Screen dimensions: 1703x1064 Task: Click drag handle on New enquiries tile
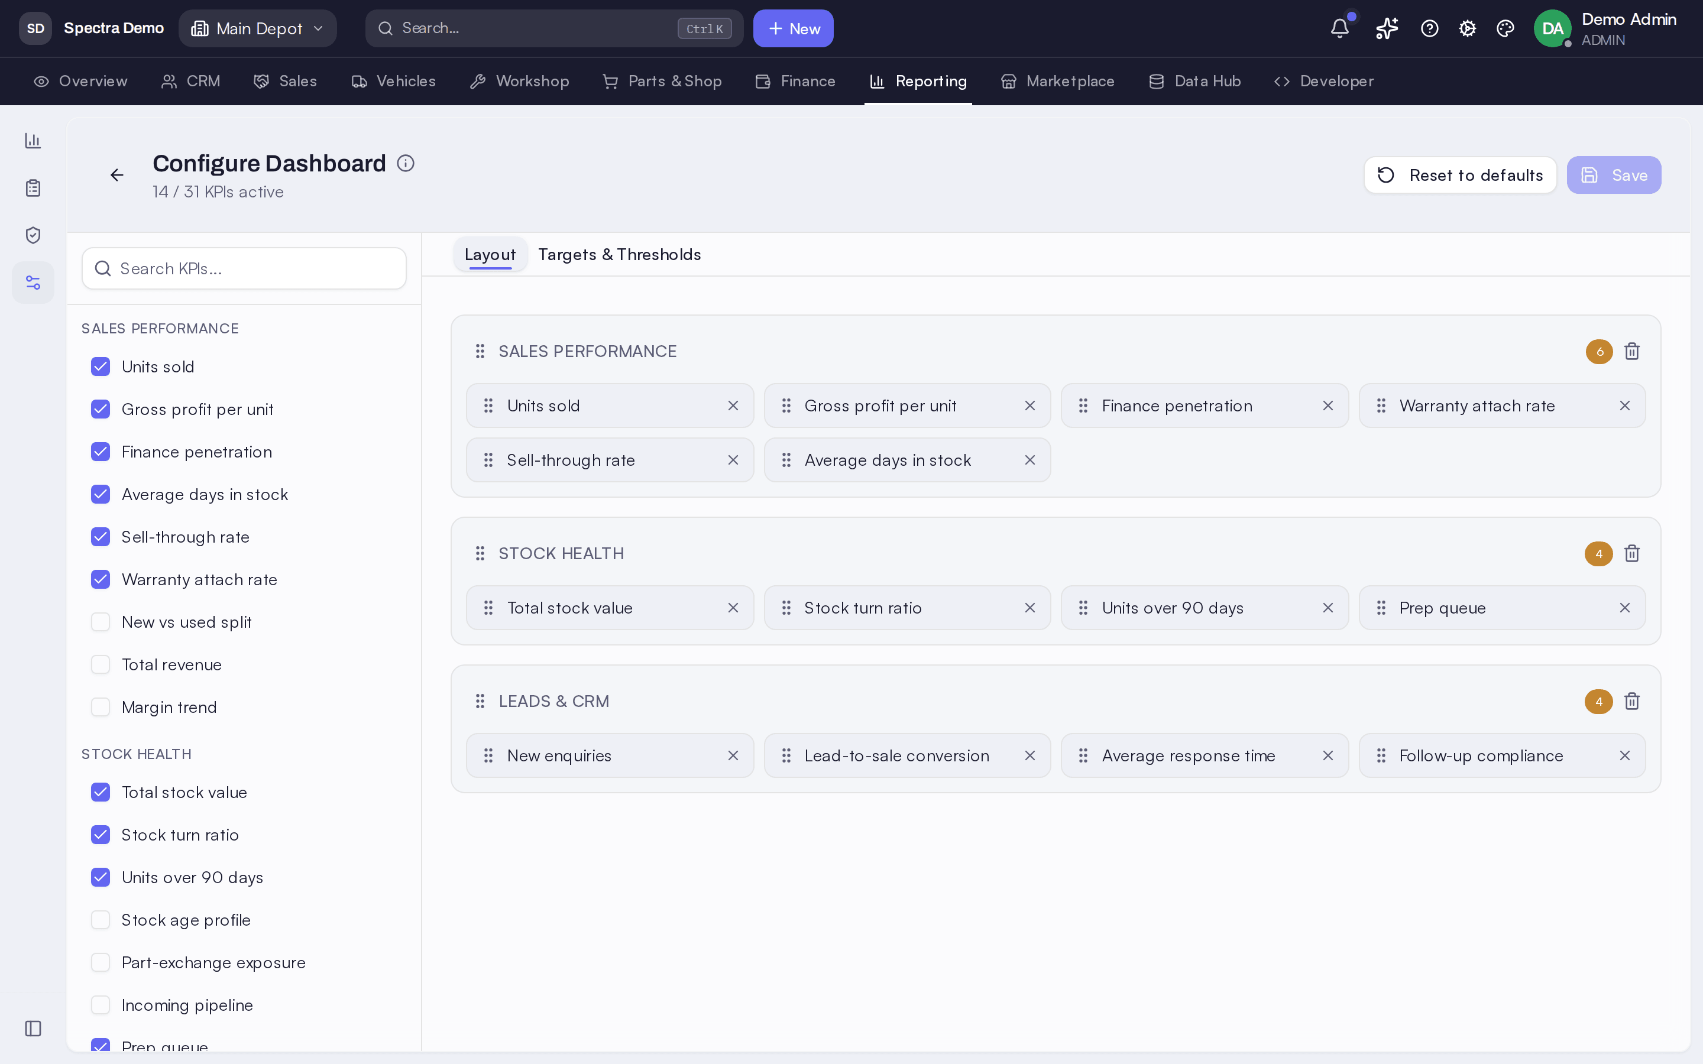488,756
